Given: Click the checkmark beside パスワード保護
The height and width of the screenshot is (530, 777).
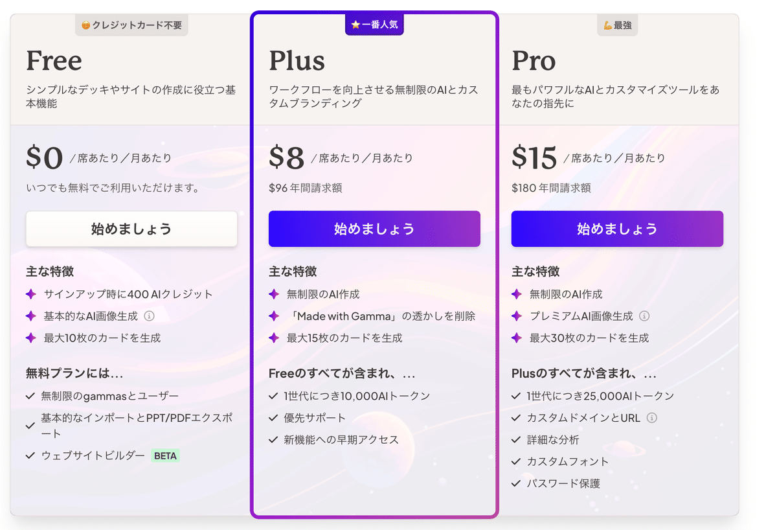Looking at the screenshot, I should click(x=516, y=483).
